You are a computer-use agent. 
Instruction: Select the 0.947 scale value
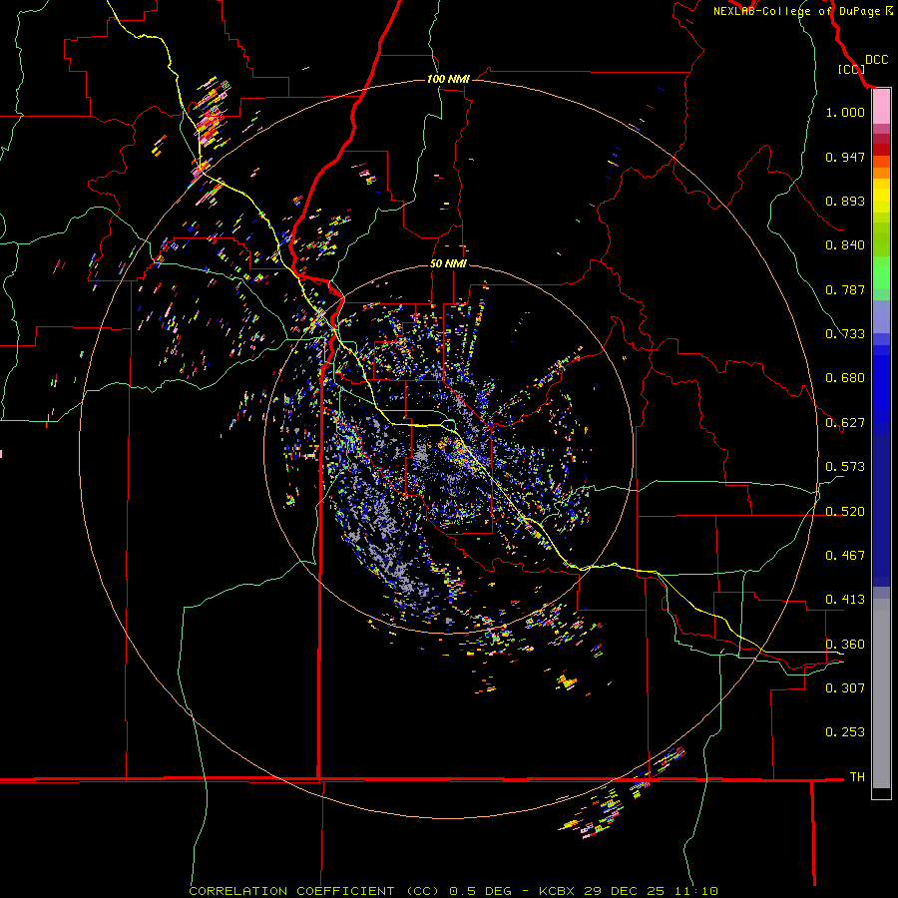click(845, 157)
